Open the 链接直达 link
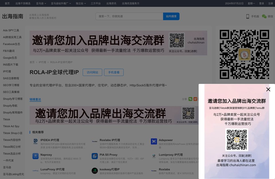Screen dimensions: 275x179 (x=35, y=99)
